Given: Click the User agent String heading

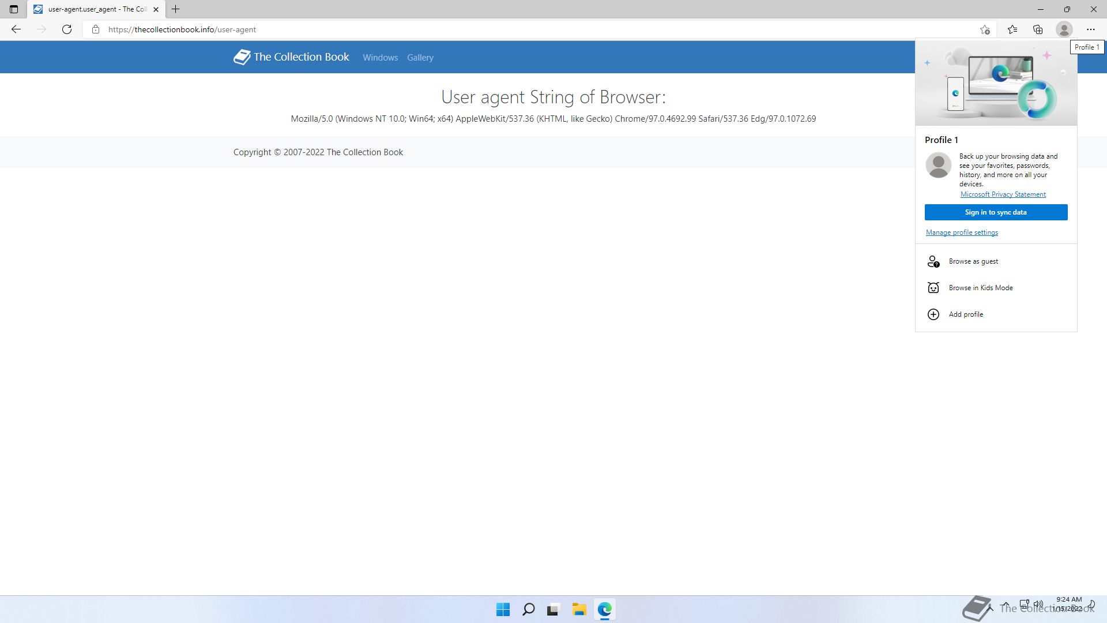Looking at the screenshot, I should click(x=553, y=97).
